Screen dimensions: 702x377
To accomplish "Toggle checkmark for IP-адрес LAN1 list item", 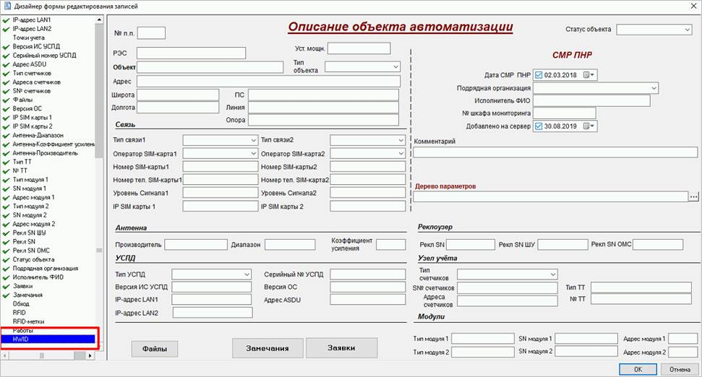I will point(6,20).
